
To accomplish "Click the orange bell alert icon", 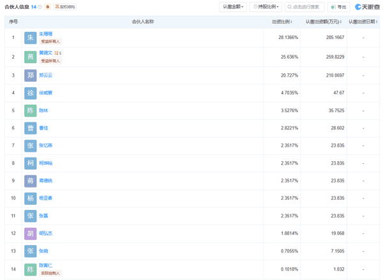I will 48,7.
